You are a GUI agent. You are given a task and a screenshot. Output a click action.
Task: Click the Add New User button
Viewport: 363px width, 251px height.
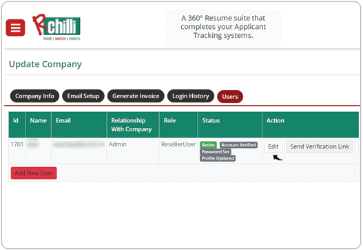tap(34, 173)
